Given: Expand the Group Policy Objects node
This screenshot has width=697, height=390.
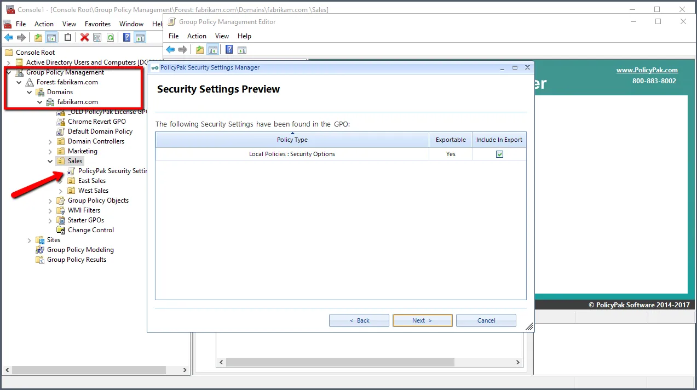Looking at the screenshot, I should click(50, 200).
